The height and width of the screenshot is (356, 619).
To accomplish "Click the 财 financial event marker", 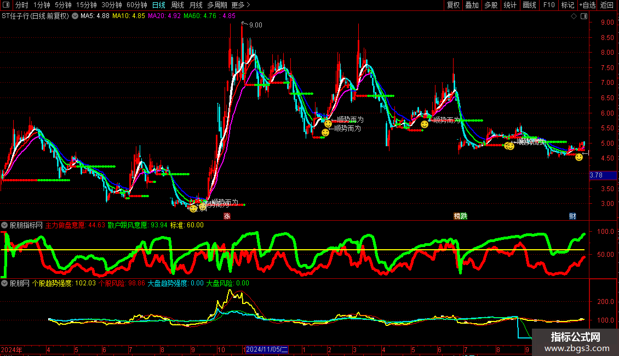I will pyautogui.click(x=572, y=216).
